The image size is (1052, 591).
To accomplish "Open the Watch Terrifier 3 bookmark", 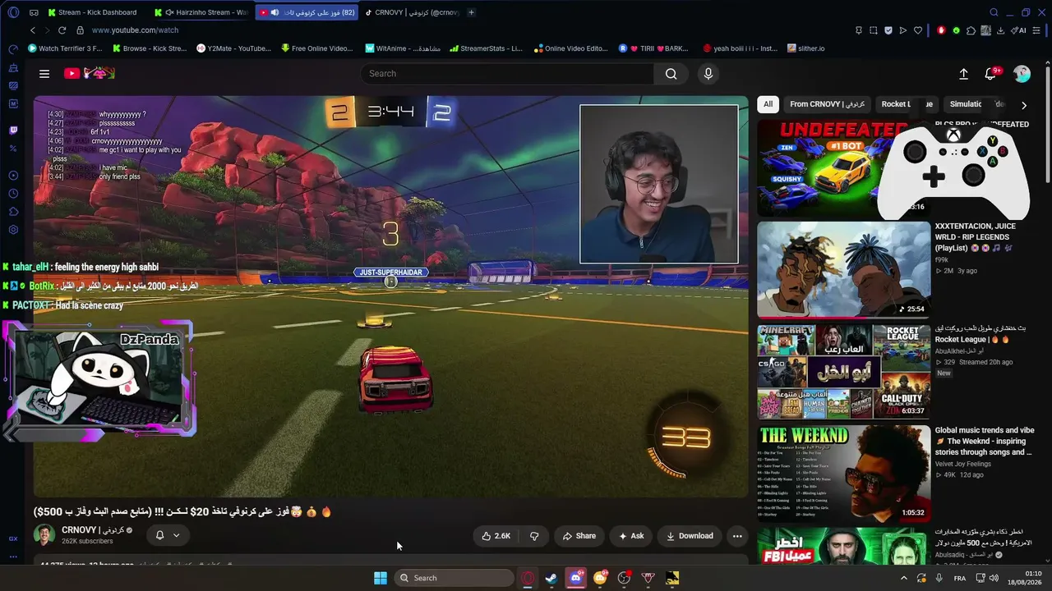I will (x=66, y=48).
